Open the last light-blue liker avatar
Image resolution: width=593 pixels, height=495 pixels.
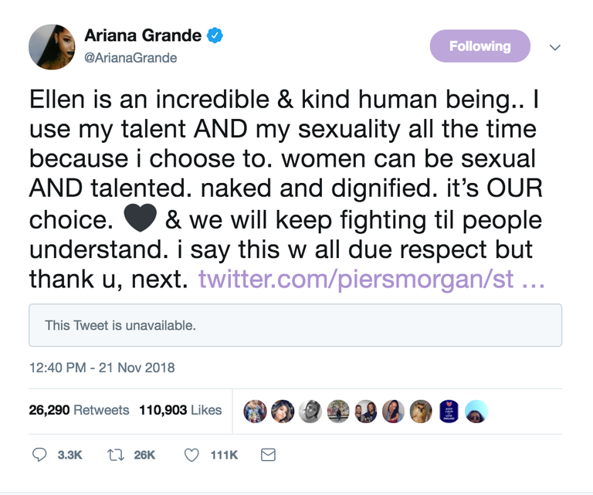point(476,412)
